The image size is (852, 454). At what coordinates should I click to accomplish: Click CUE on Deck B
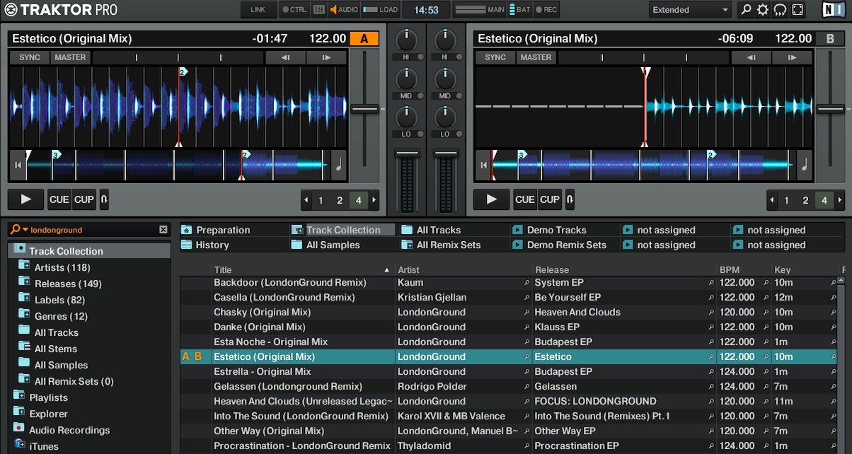525,199
